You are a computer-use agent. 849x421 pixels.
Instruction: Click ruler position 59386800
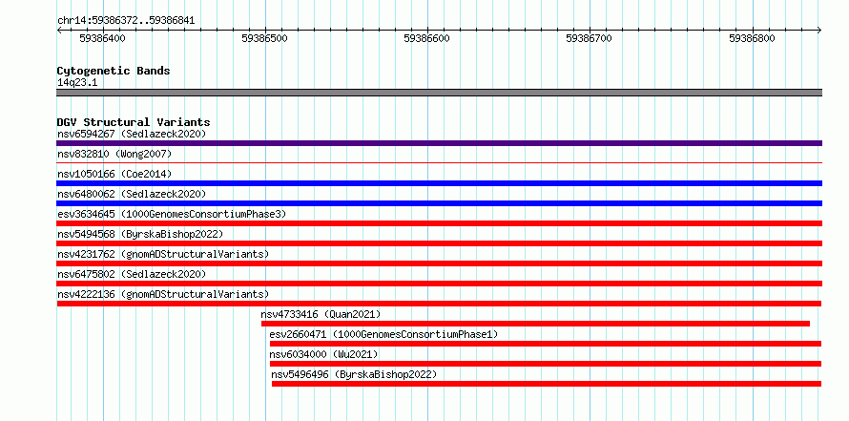(752, 38)
